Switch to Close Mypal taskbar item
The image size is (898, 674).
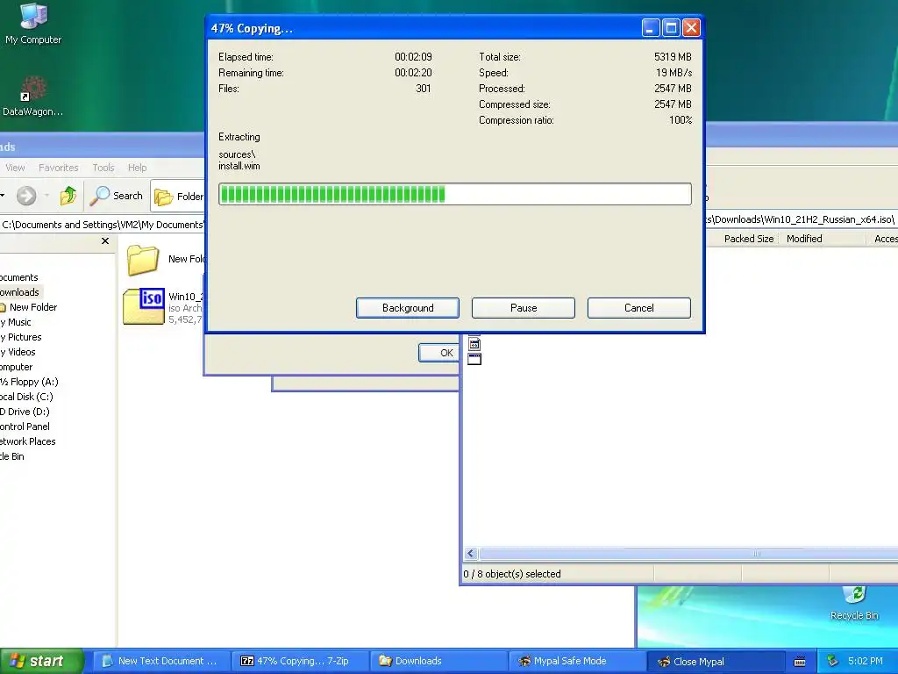click(716, 661)
